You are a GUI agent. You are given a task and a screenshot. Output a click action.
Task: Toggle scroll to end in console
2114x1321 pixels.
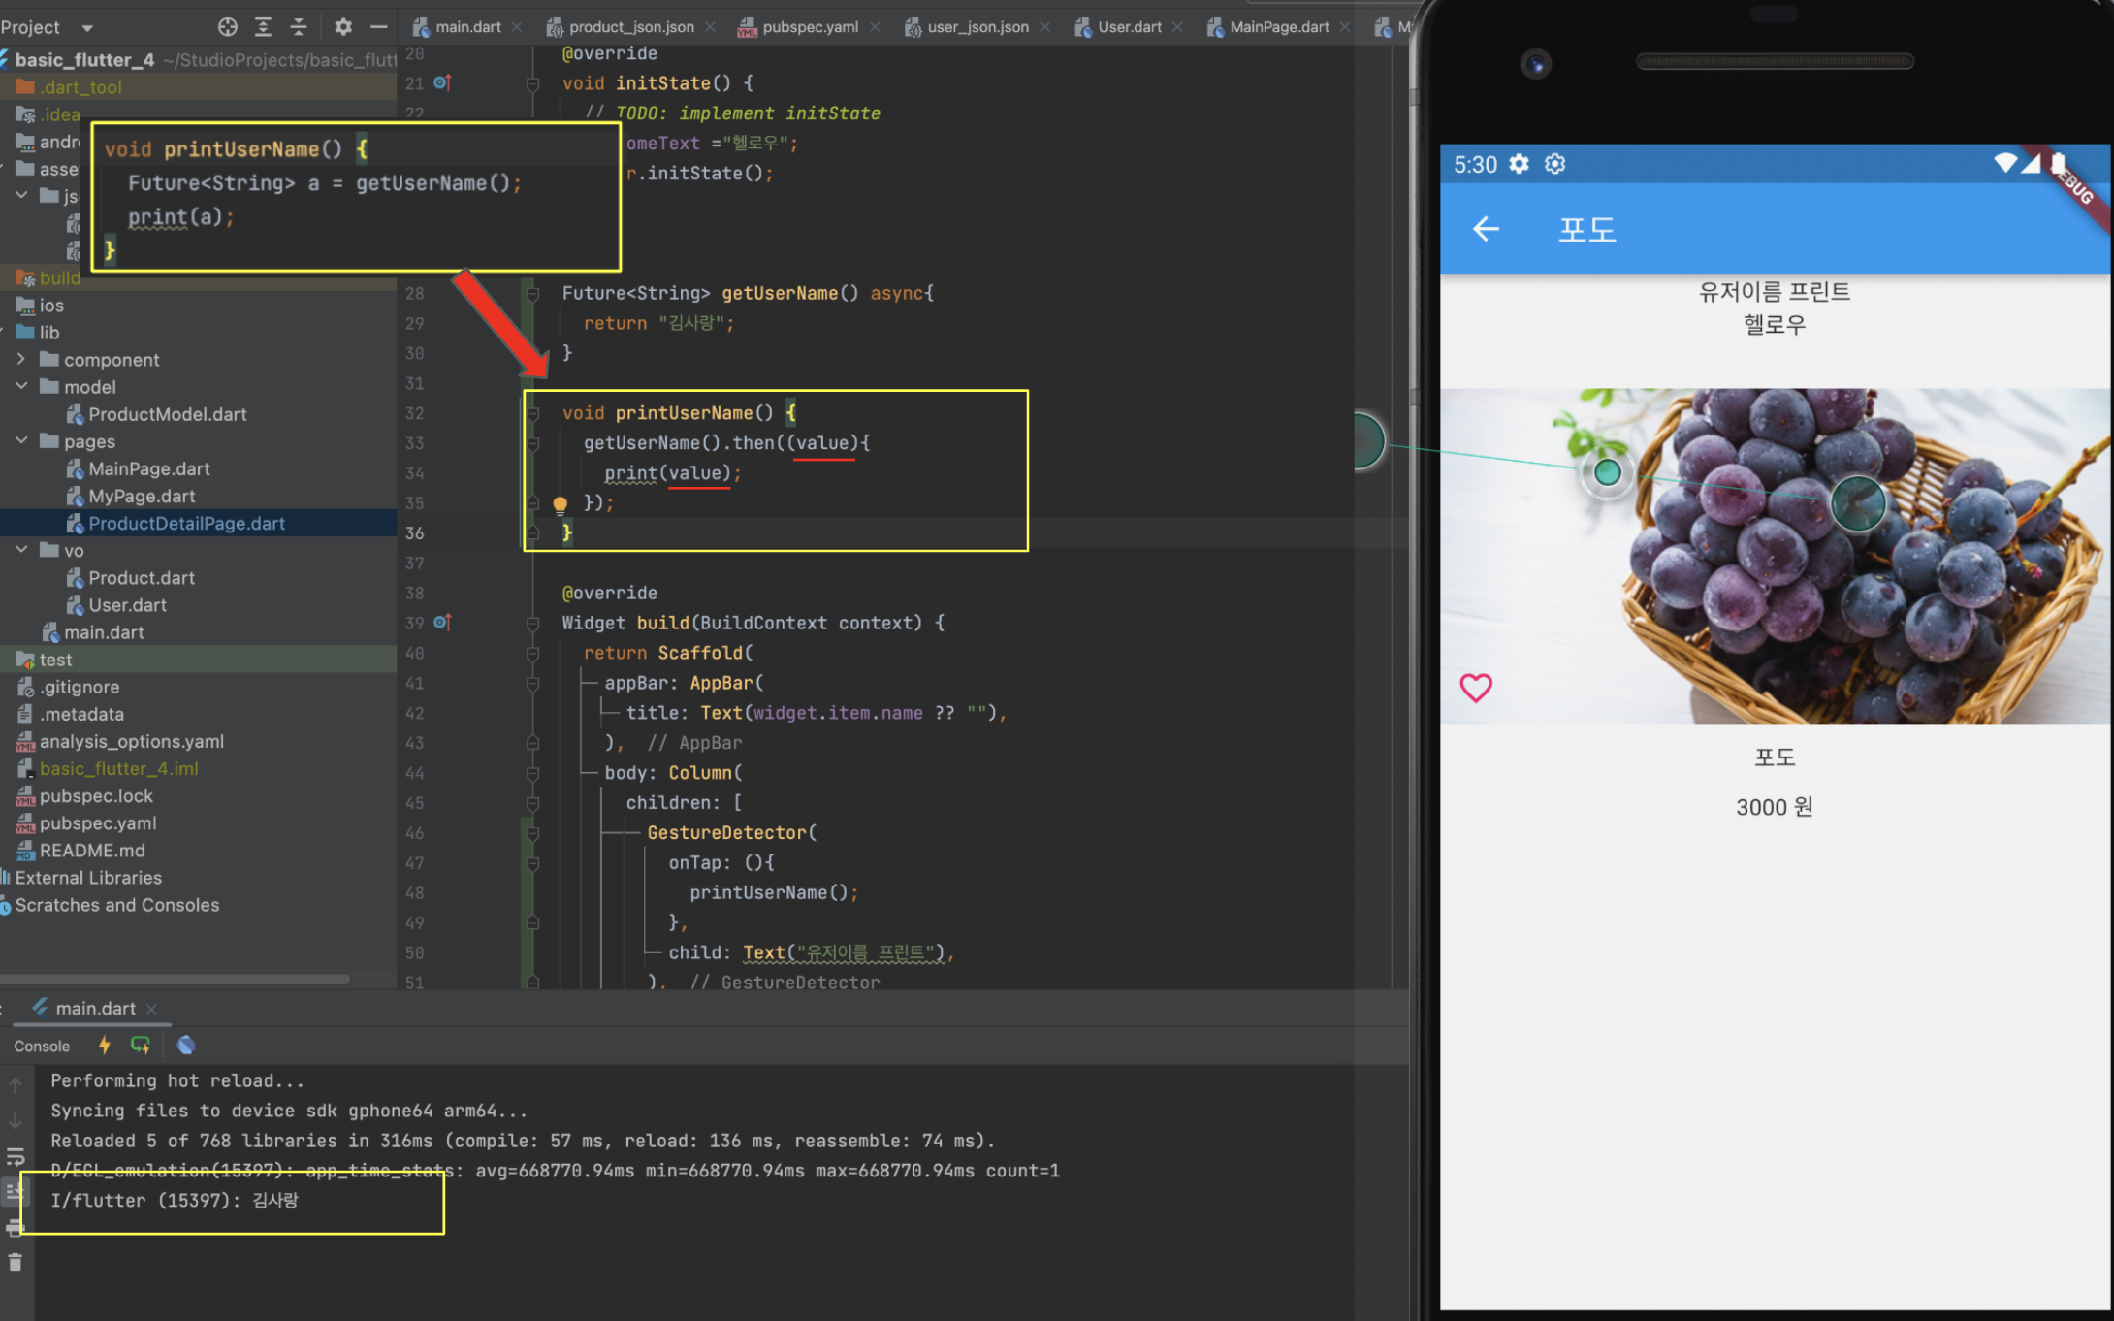pyautogui.click(x=15, y=1191)
